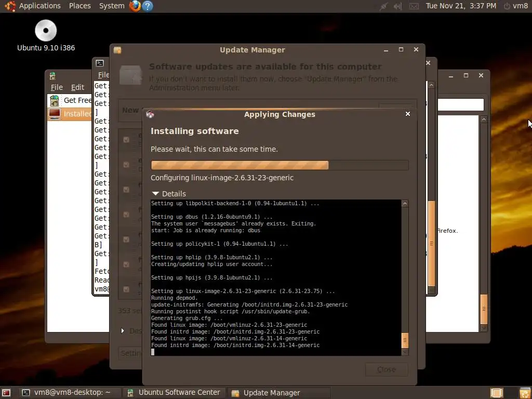532x399 pixels.
Task: Click the Software Center scrollbar thumb
Action: [484, 309]
